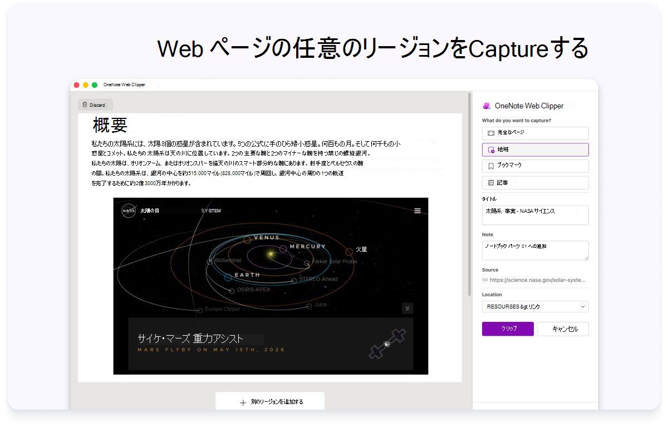
Task: Select the 完全なページ capture option
Action: [535, 133]
